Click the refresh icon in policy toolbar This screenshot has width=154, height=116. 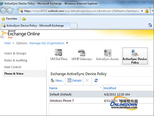click(96, 80)
